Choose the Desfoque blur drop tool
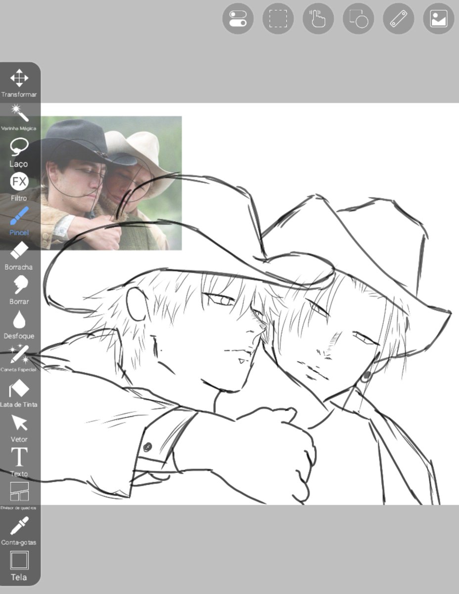The image size is (459, 594). coord(19,325)
